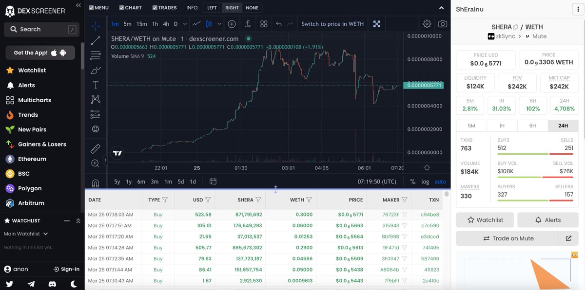Open the Discord link in sidebar
Screen dimensions: 585x290
pos(52,284)
